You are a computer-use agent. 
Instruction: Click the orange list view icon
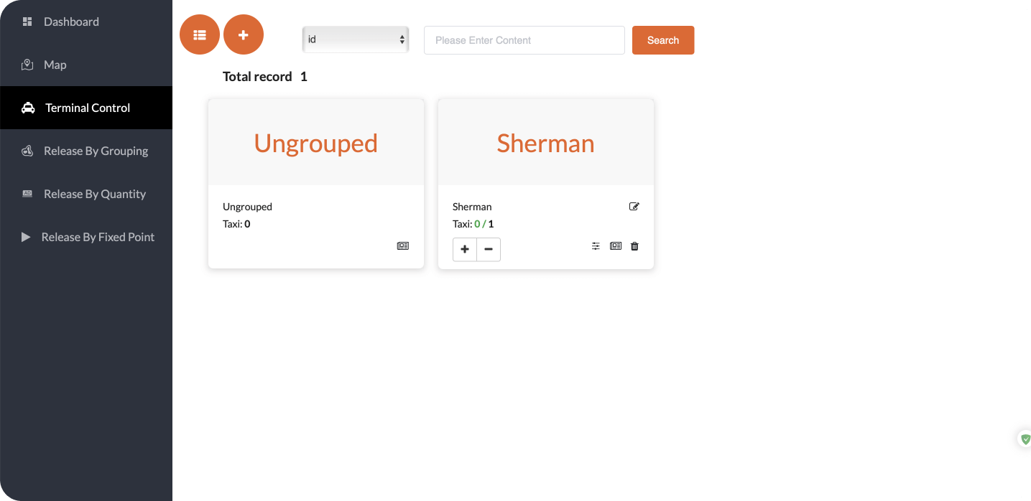click(x=200, y=34)
